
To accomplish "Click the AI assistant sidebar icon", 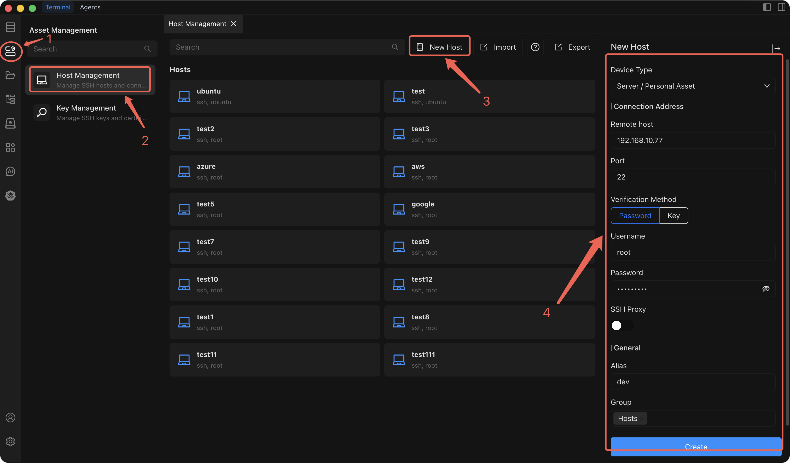I will pos(11,171).
